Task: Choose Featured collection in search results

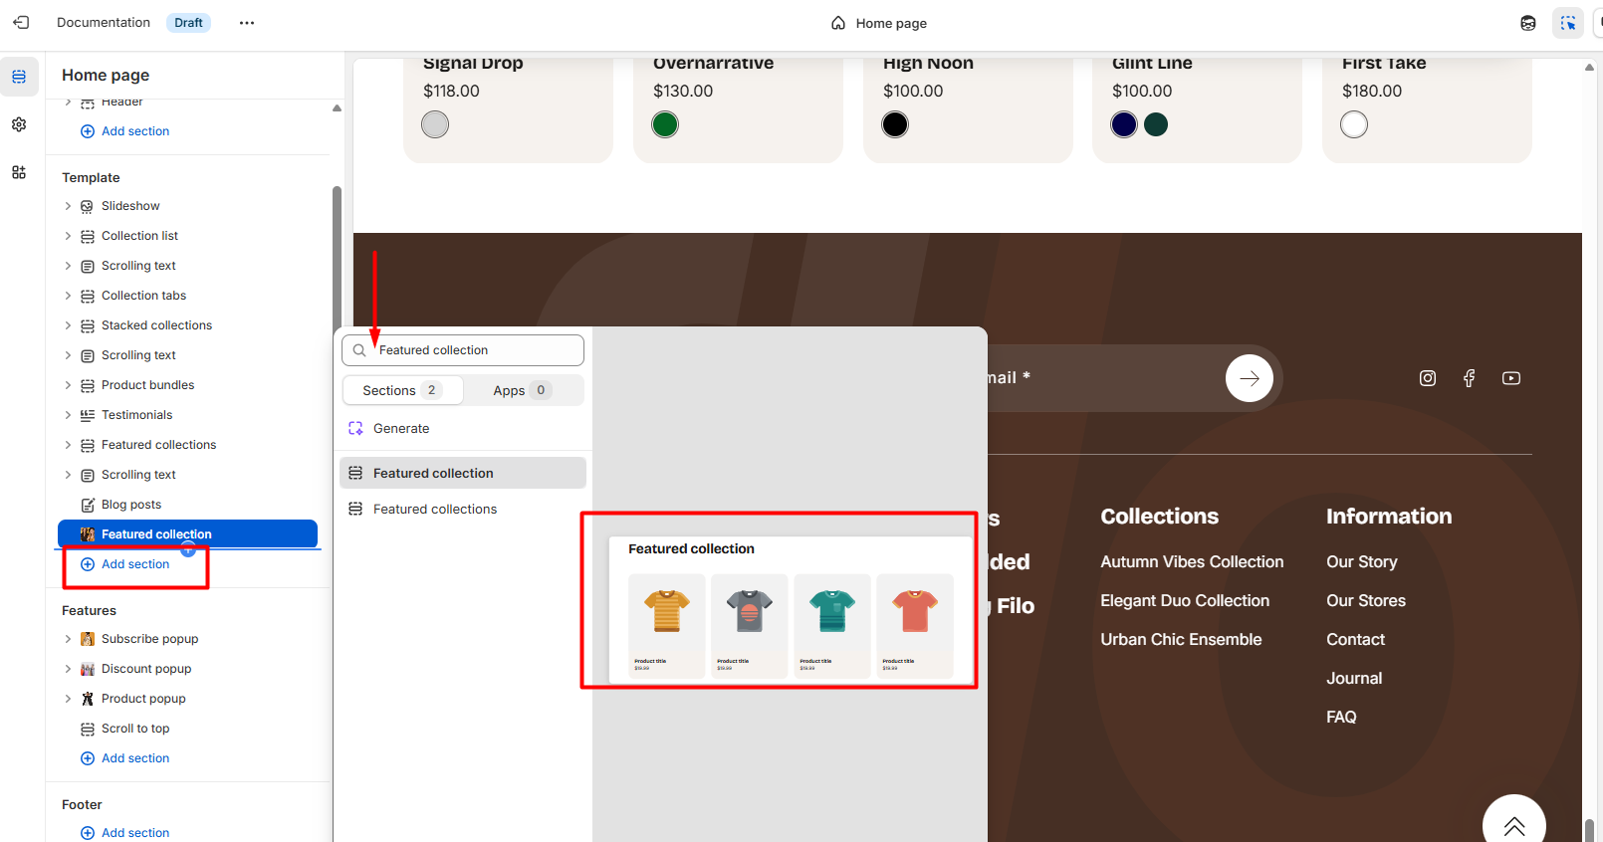Action: [x=463, y=473]
